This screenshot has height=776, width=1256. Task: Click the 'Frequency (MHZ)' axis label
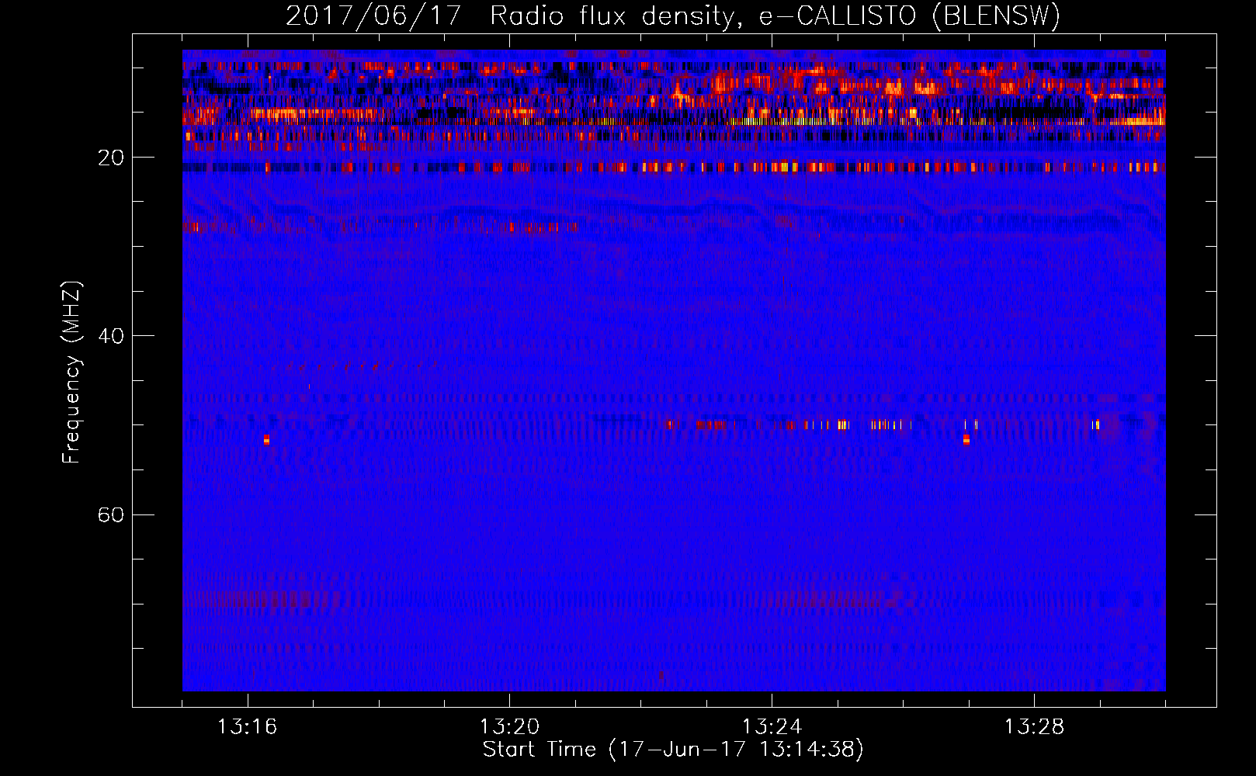pos(71,372)
